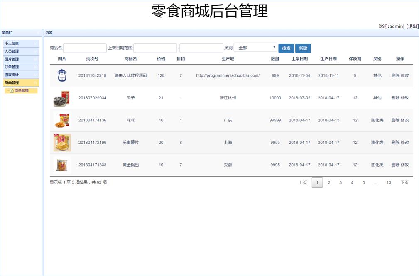Click the 黄金锅巴 product thumbnail
The image size is (419, 276).
pyautogui.click(x=62, y=165)
